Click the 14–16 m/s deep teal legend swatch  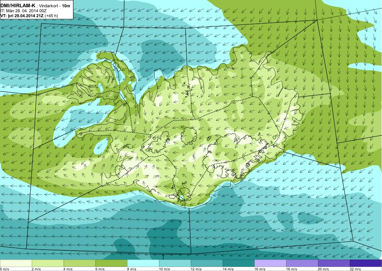click(x=239, y=263)
